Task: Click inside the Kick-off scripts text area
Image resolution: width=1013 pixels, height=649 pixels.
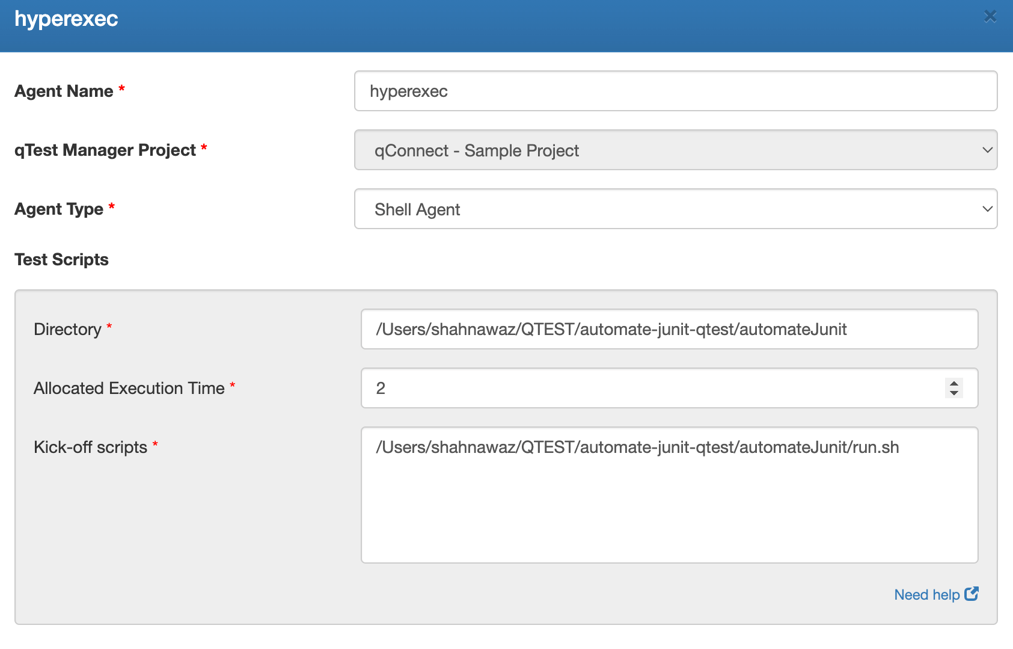Action: [x=669, y=493]
